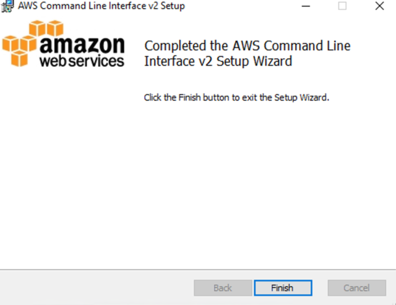Click the "web services" text in the logo
Screen dimensions: 396x305
[81, 61]
